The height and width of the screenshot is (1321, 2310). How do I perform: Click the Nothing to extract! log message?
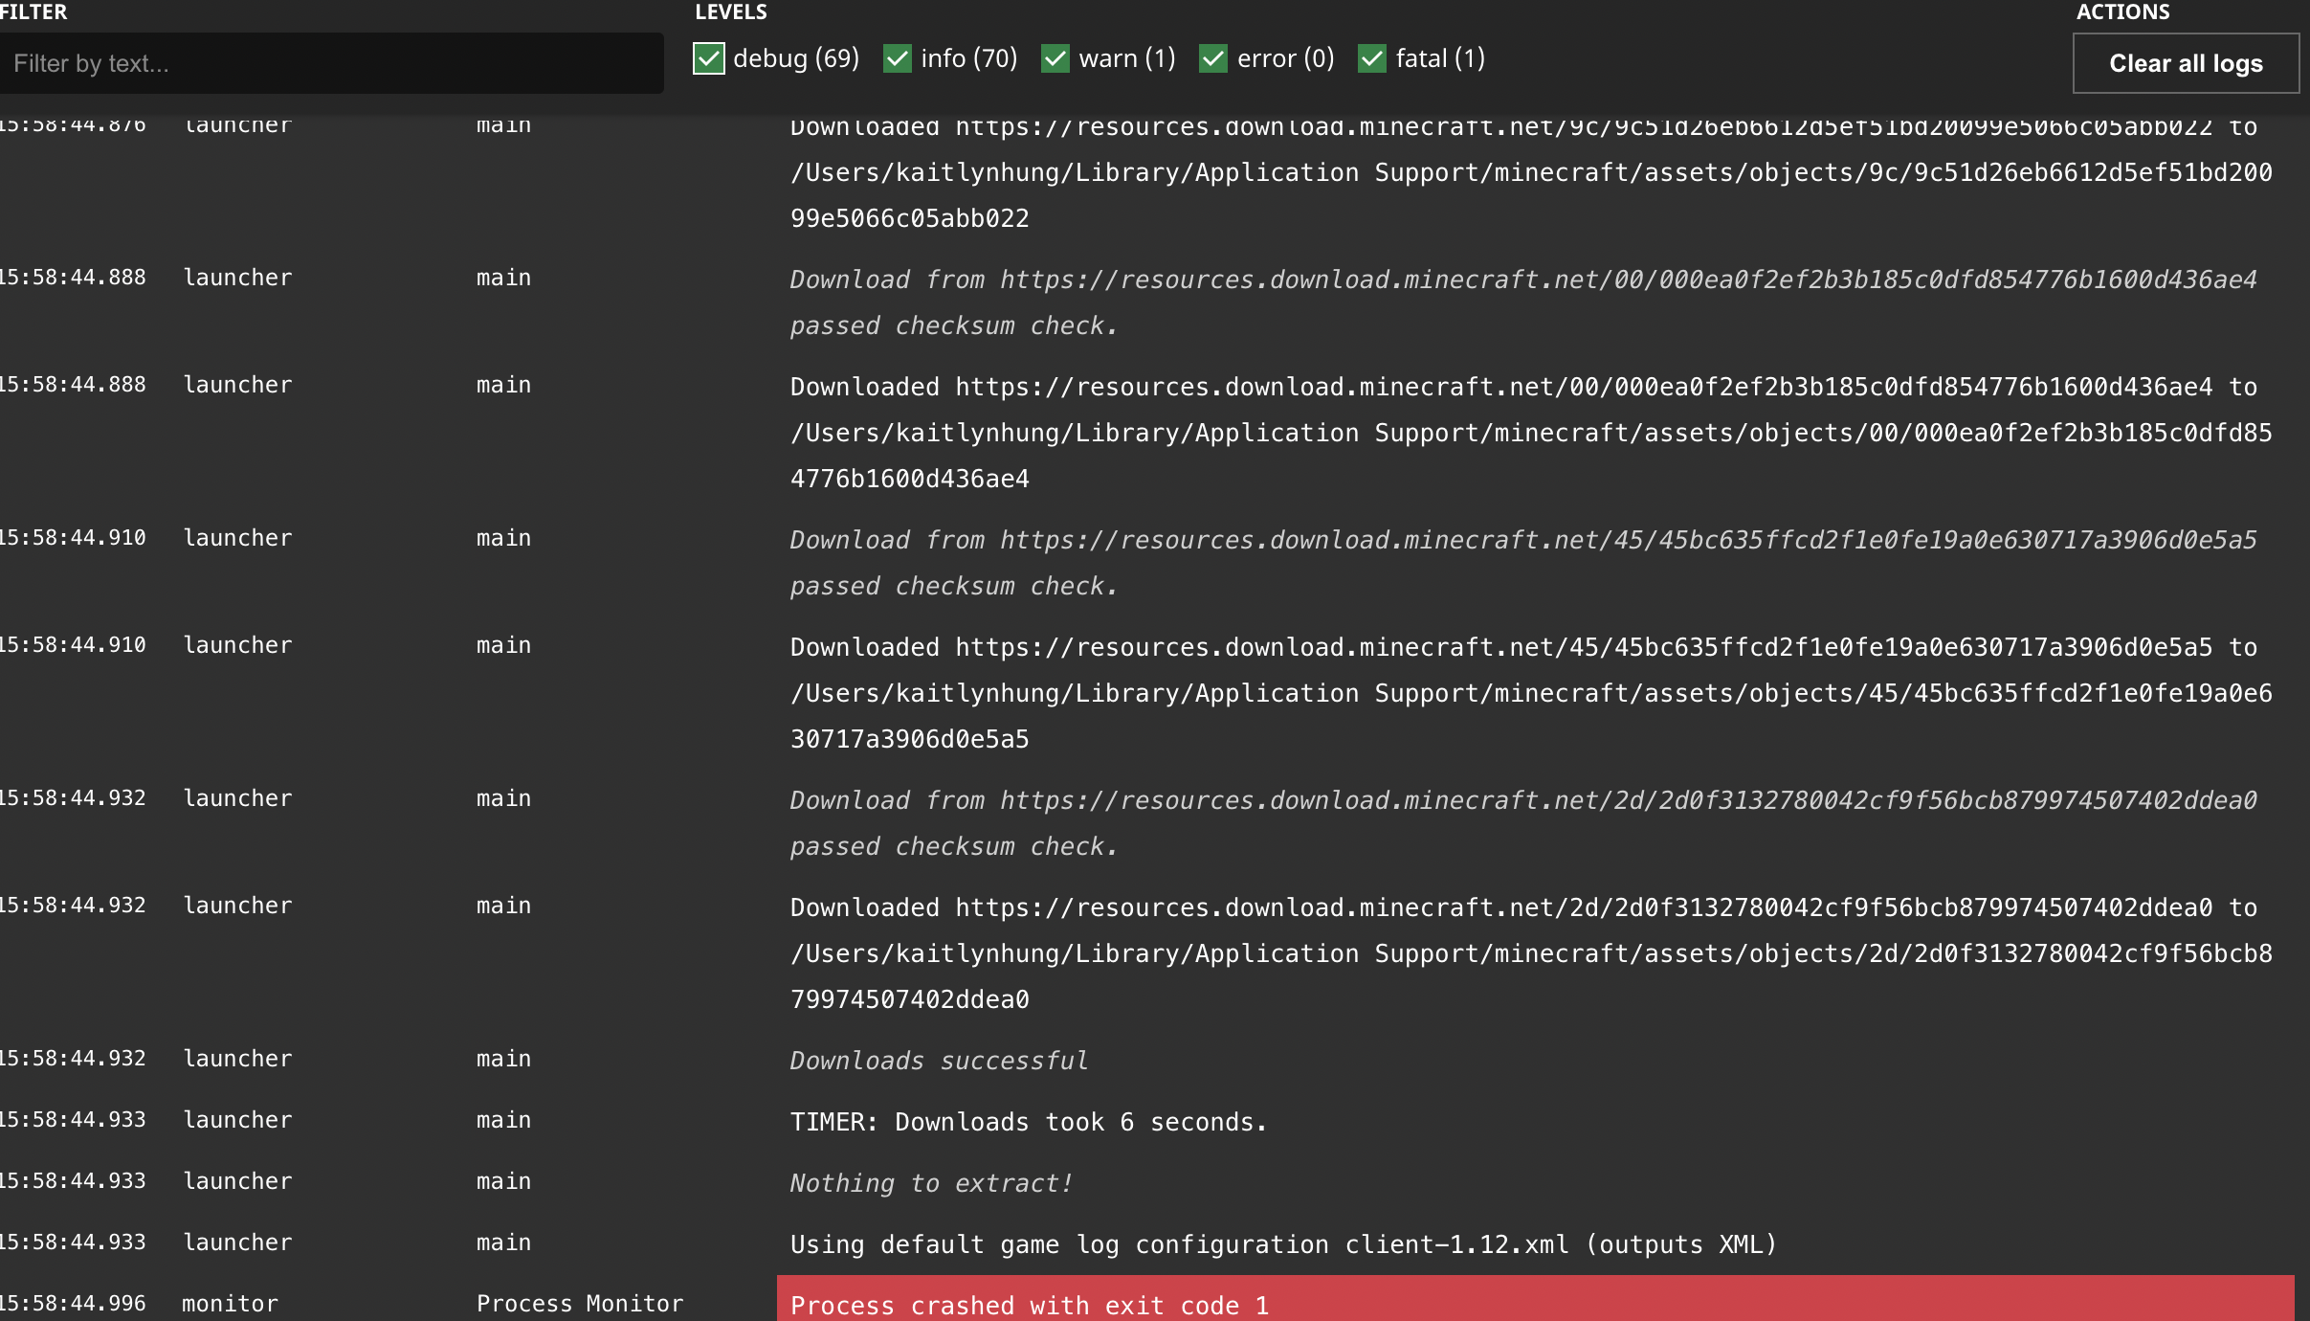[x=931, y=1183]
